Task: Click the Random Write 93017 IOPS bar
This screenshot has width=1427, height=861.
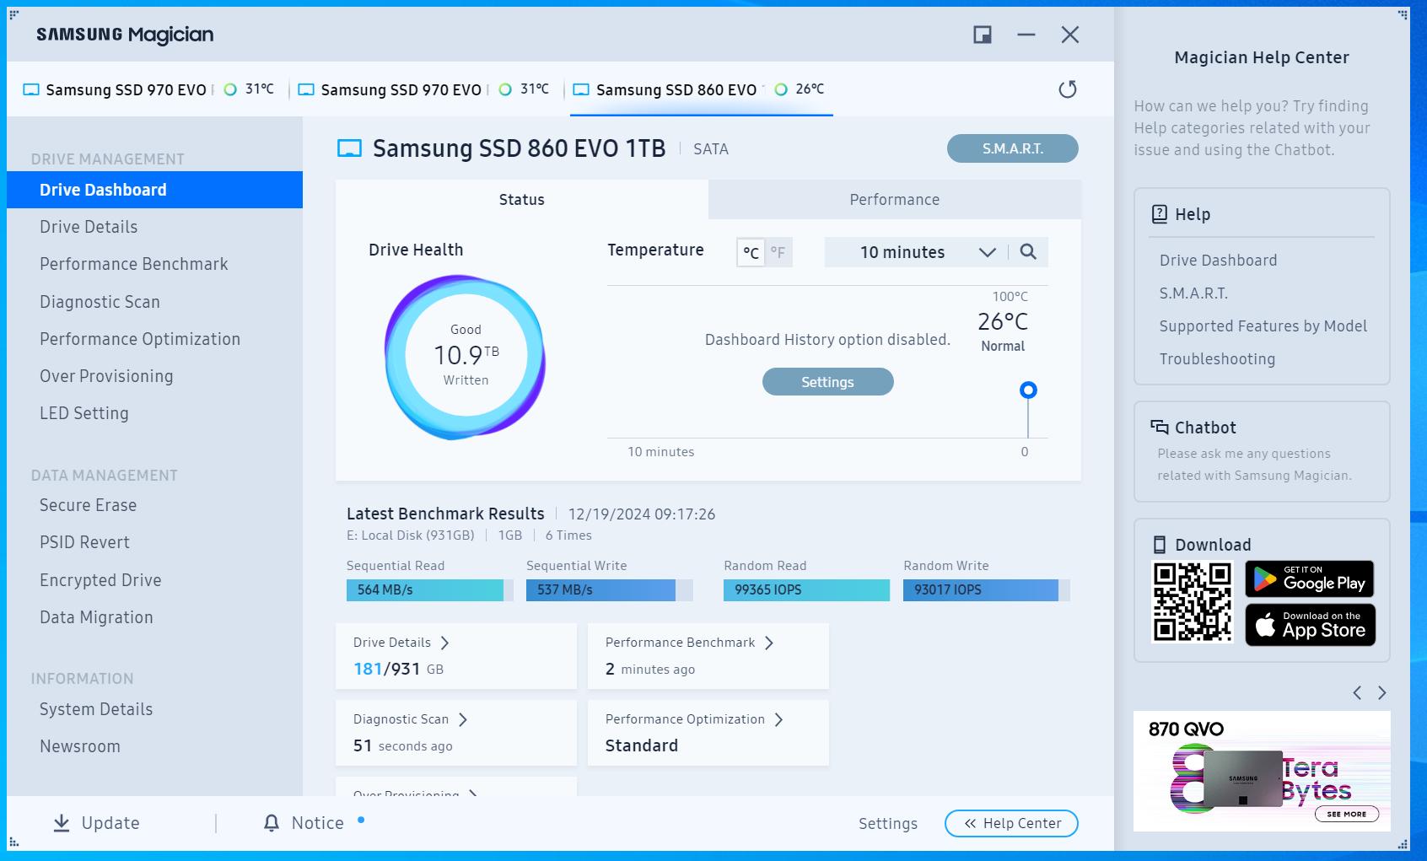Action: [x=986, y=589]
